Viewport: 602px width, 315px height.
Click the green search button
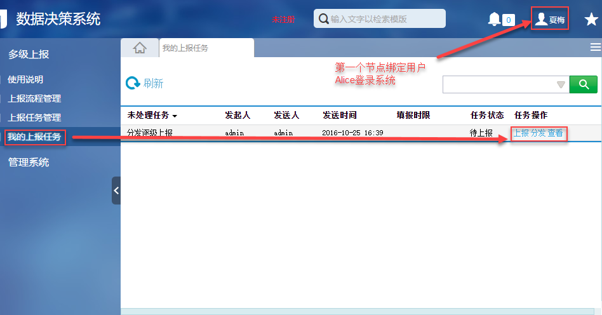click(x=583, y=84)
